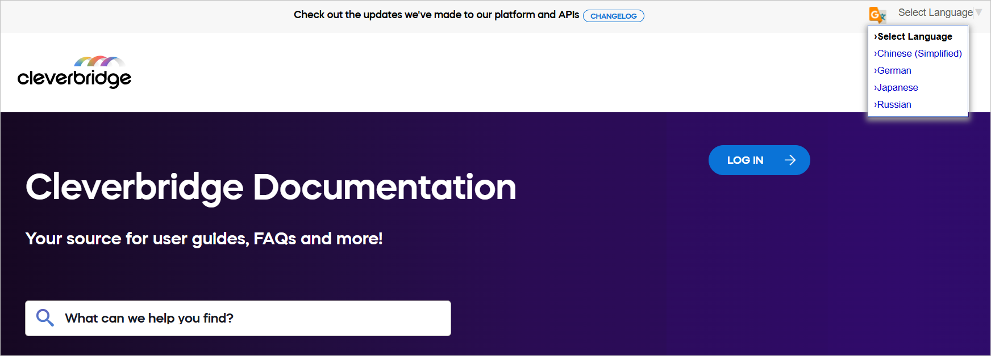Click the rainbow arcs above the cleverbridge logo
This screenshot has height=356, width=991.
(99, 61)
